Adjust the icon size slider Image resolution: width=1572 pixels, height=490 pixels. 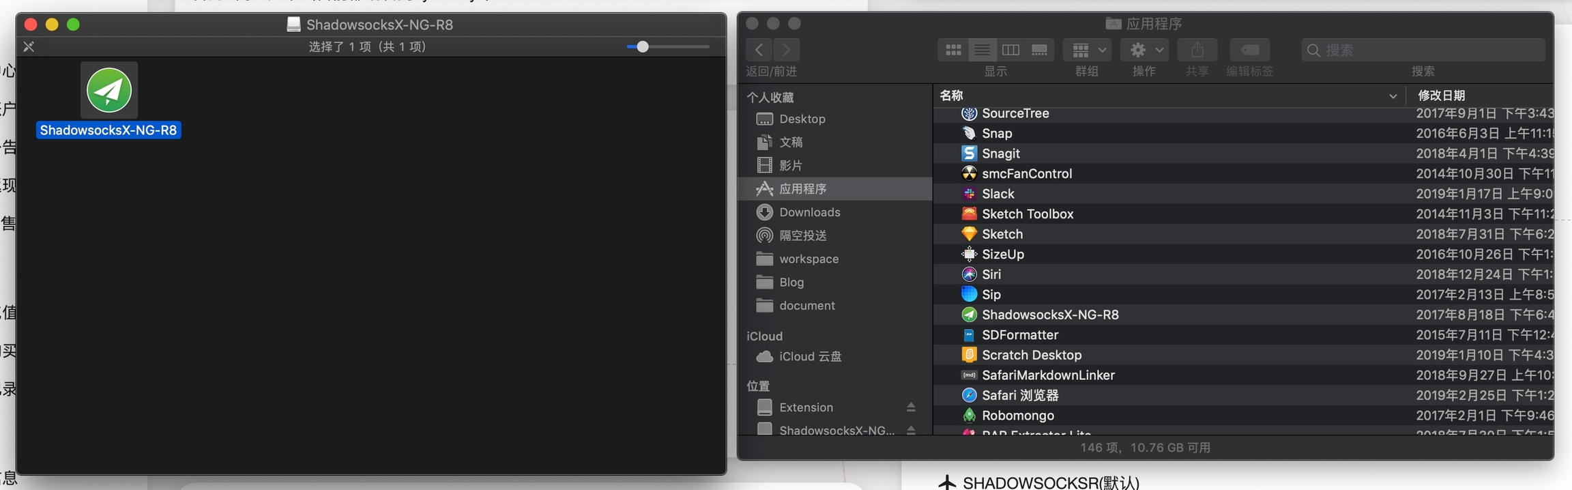pyautogui.click(x=643, y=46)
